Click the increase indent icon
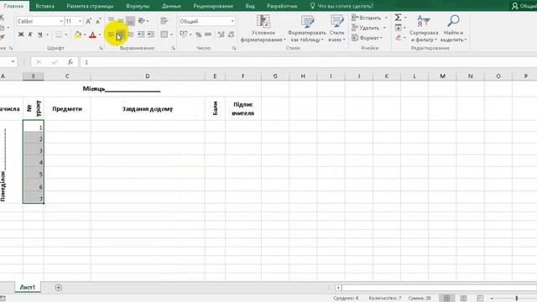 150,34
